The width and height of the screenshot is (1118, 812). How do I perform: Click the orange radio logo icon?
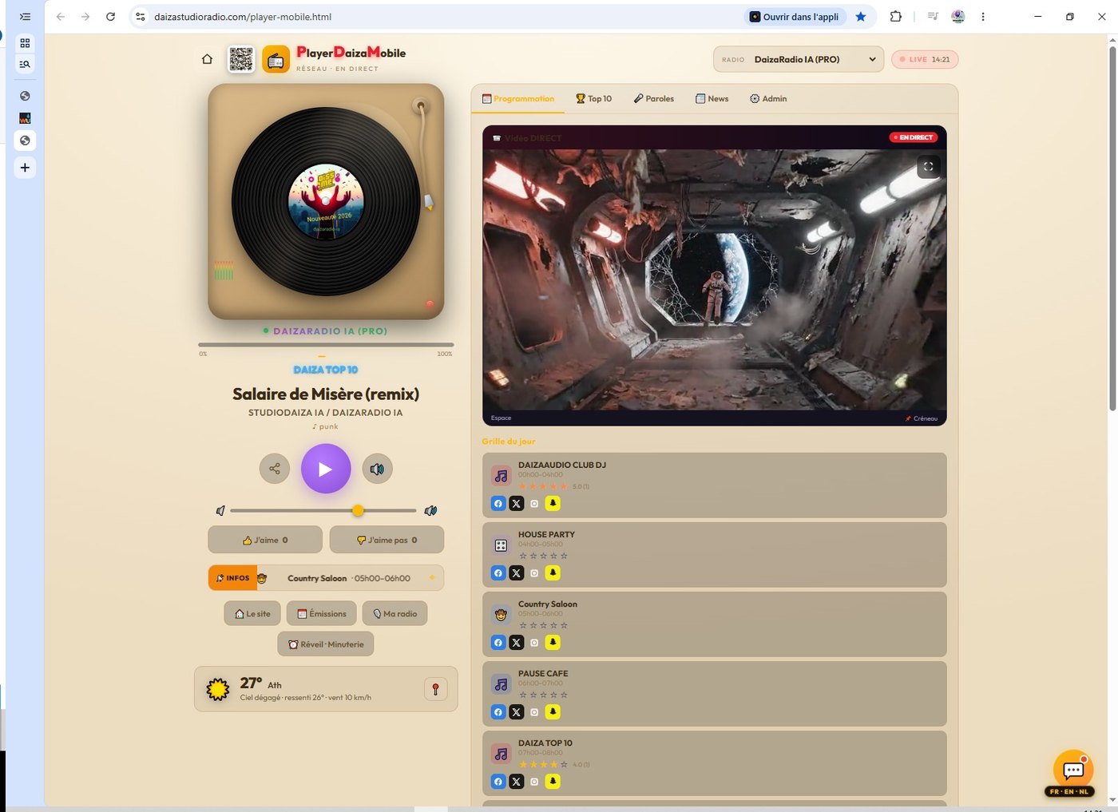276,59
